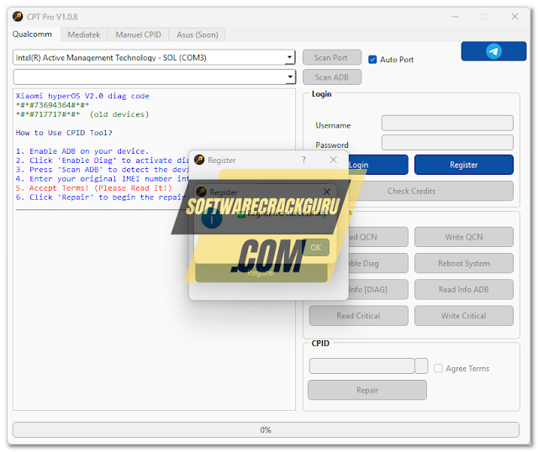
Task: Click the CPT Pro app logo icon
Action: (x=18, y=17)
